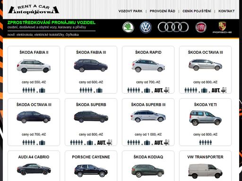
Task: Click Škoda Rapid price 'ceny od 700,-Kč'
Action: point(148,82)
